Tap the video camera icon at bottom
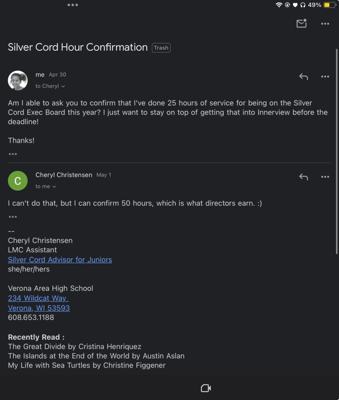The width and height of the screenshot is (339, 400). [x=206, y=388]
